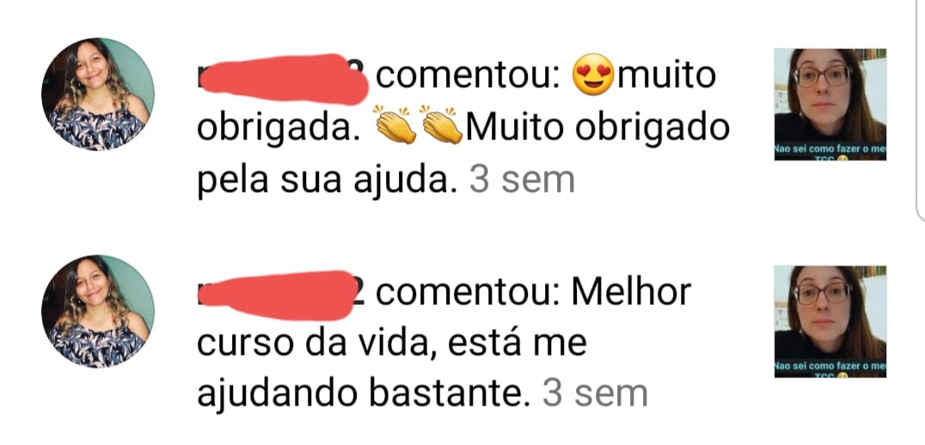
Task: Tap the first clapping hands emoji
Action: click(x=395, y=125)
